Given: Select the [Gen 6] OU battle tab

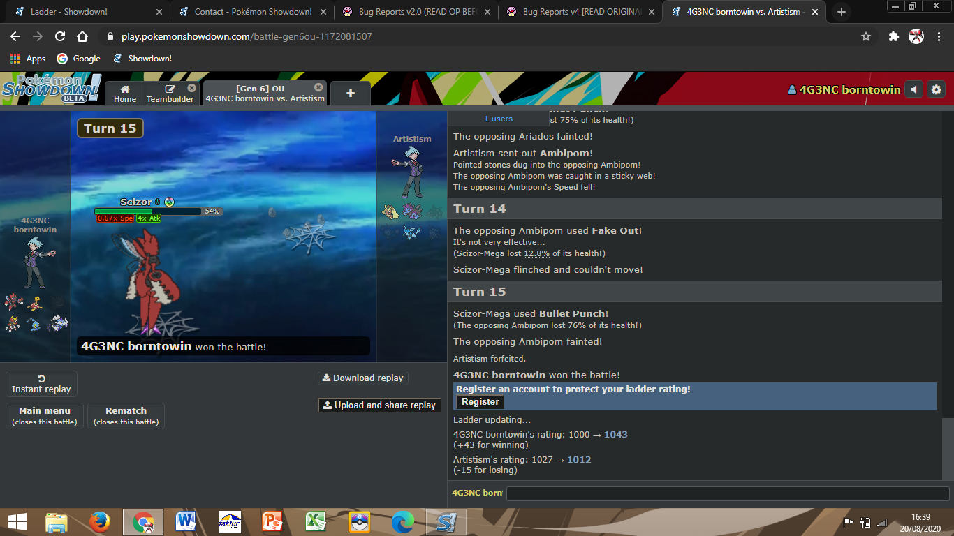Looking at the screenshot, I should coord(265,94).
